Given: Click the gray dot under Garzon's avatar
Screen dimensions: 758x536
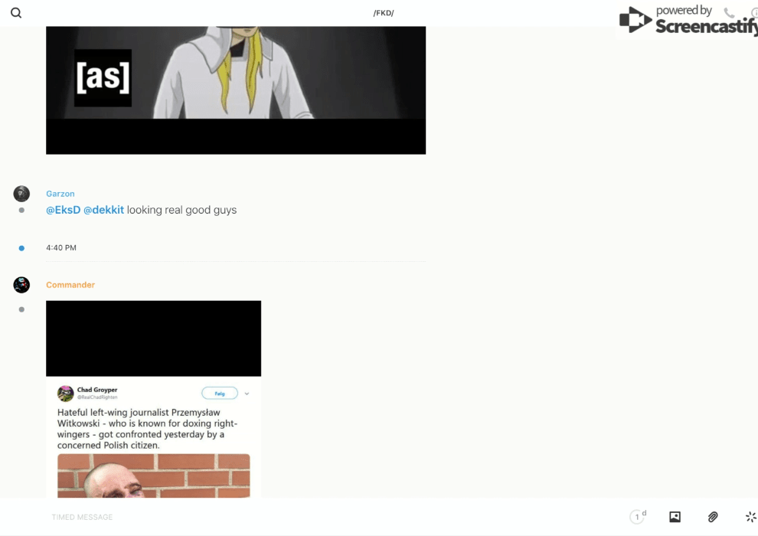Looking at the screenshot, I should [x=21, y=210].
